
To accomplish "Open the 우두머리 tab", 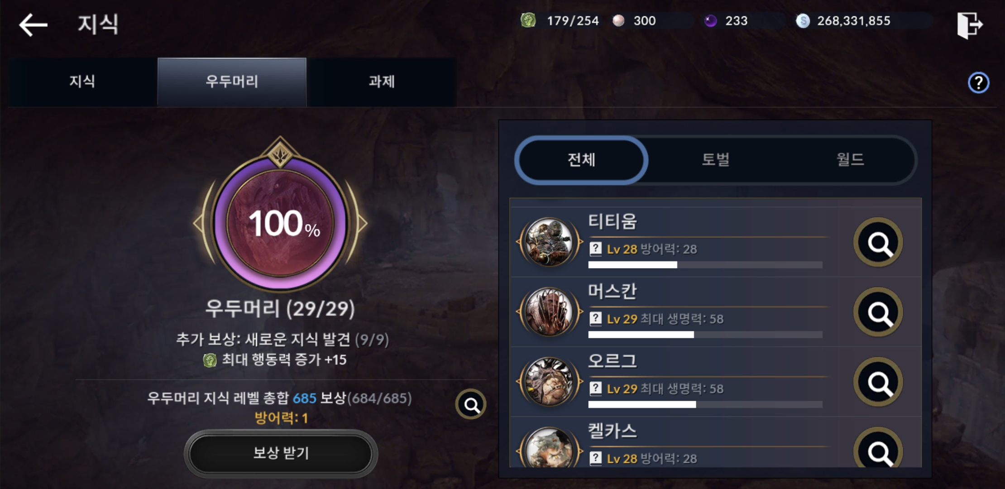I will pyautogui.click(x=232, y=82).
